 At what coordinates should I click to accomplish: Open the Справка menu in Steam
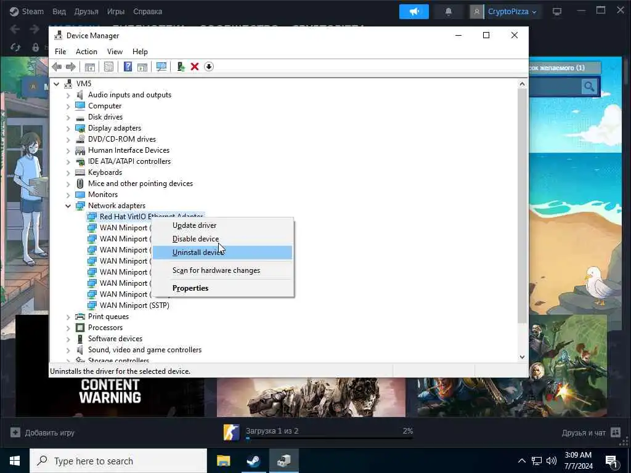(147, 11)
